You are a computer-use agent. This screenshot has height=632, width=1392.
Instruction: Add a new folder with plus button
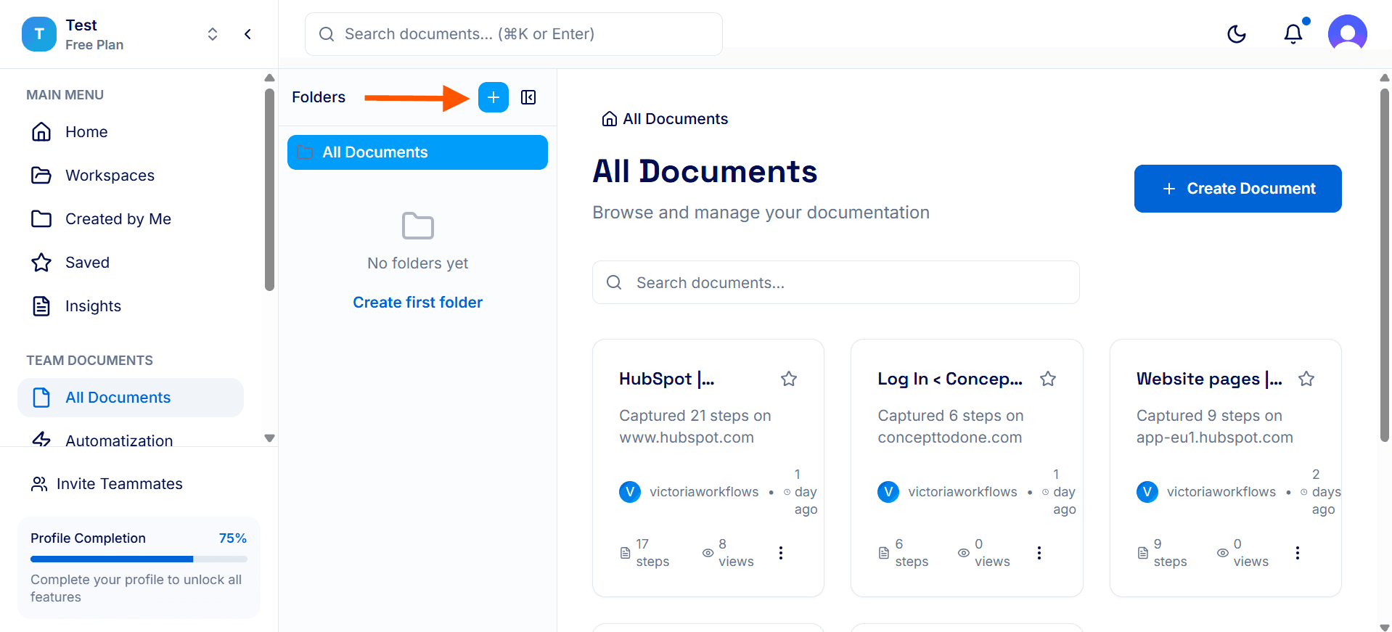pyautogui.click(x=494, y=97)
